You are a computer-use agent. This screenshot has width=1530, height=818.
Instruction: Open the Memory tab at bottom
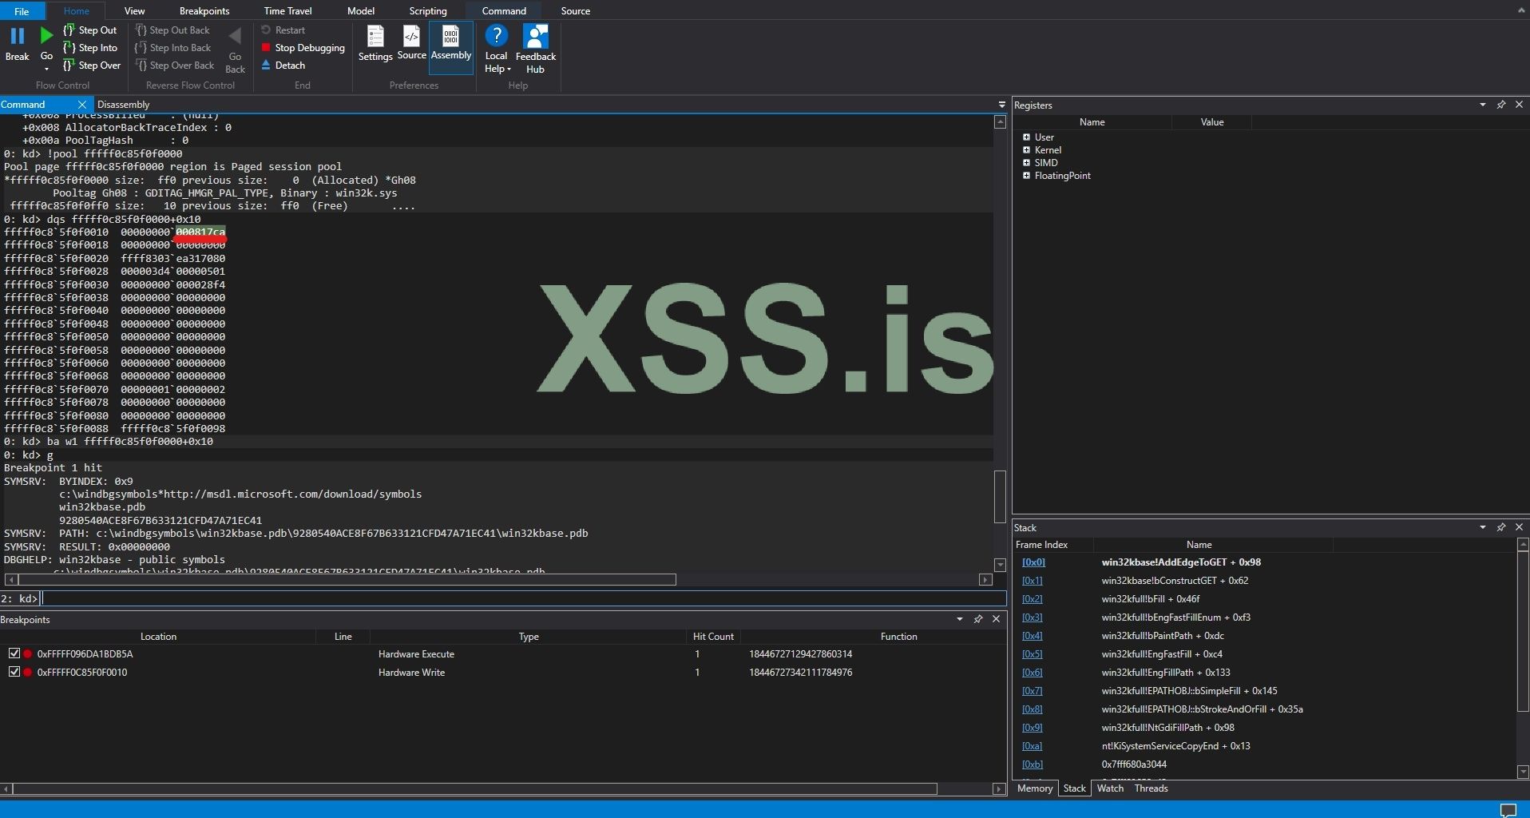1035,788
